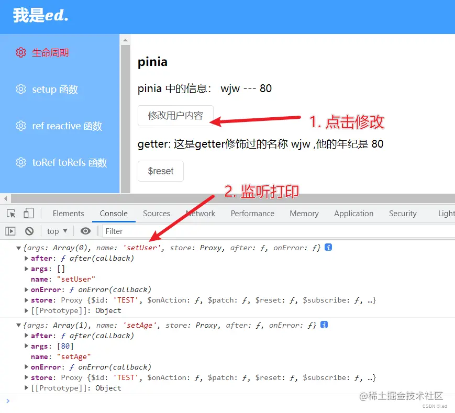455x413 pixels.
Task: Expand the store Proxy in the setAge log
Action: point(26,377)
